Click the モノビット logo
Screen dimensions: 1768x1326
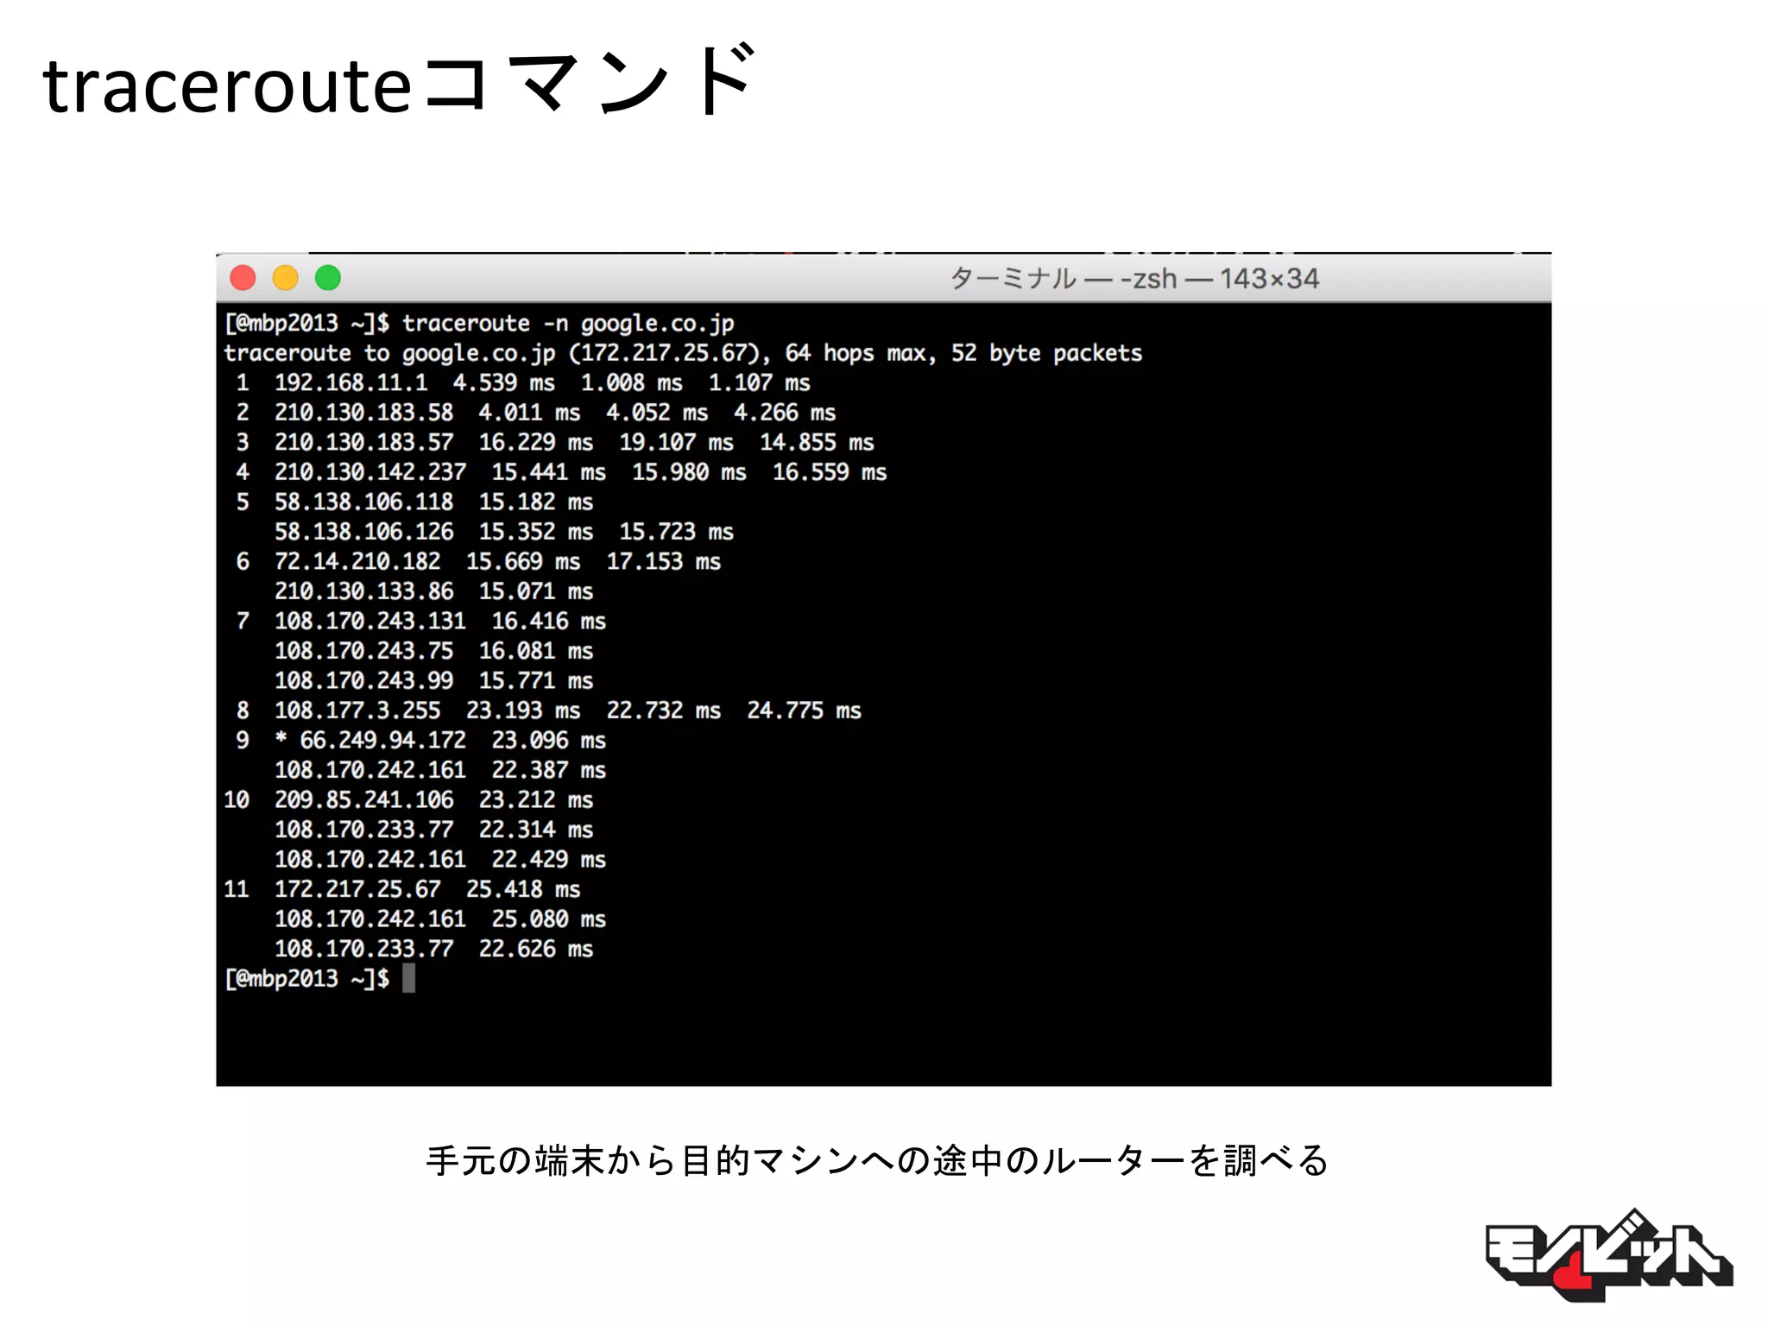[1608, 1254]
